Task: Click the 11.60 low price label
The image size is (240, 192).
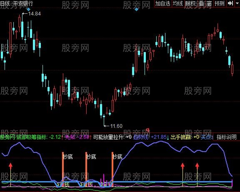Action: pos(116,126)
